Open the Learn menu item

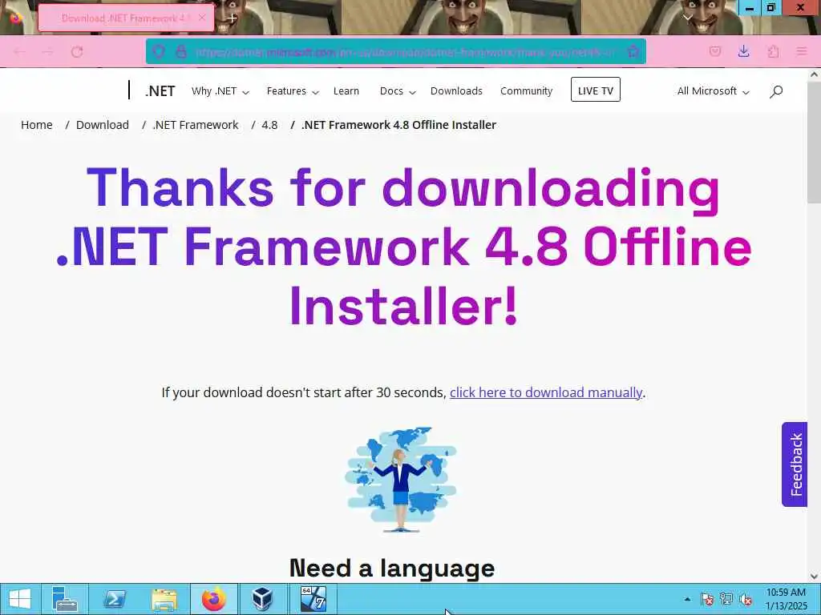pos(346,91)
